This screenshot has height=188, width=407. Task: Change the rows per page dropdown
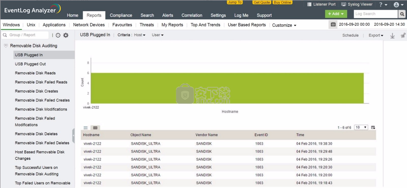(x=361, y=127)
